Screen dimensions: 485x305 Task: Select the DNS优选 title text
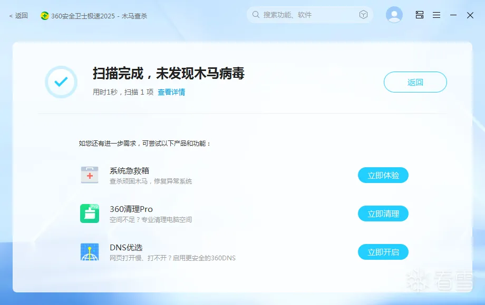coord(126,247)
